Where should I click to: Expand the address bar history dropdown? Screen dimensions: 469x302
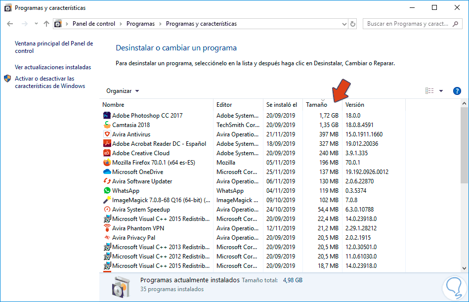(344, 24)
